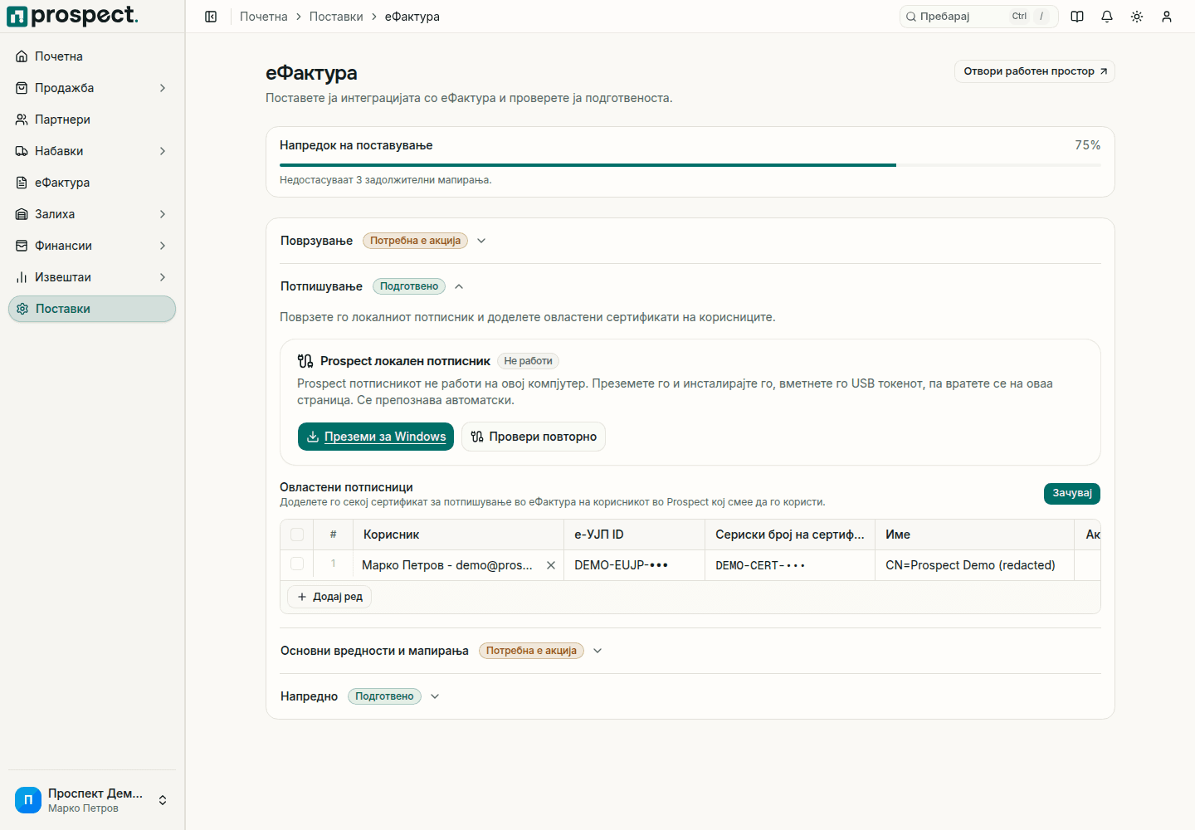Expand Основни вредности и мапирања section
The width and height of the screenshot is (1195, 830).
pyautogui.click(x=597, y=651)
